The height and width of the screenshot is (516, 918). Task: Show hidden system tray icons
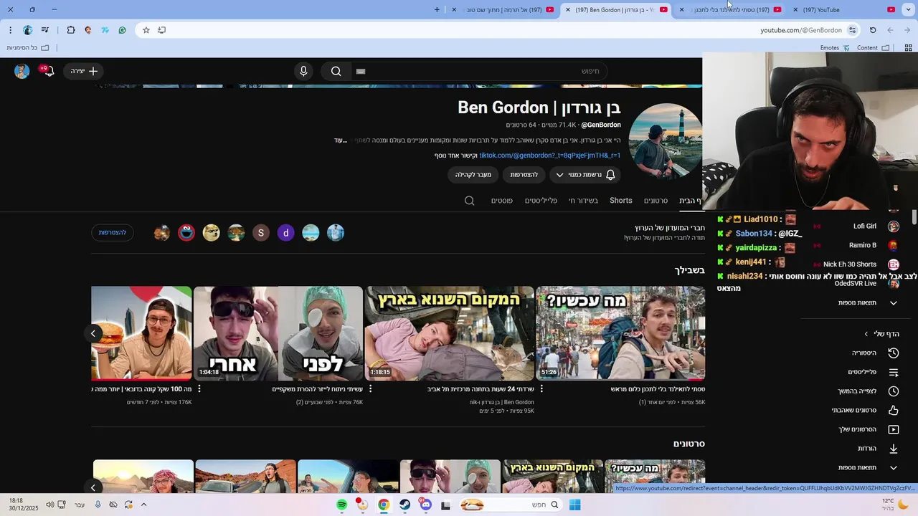143,505
